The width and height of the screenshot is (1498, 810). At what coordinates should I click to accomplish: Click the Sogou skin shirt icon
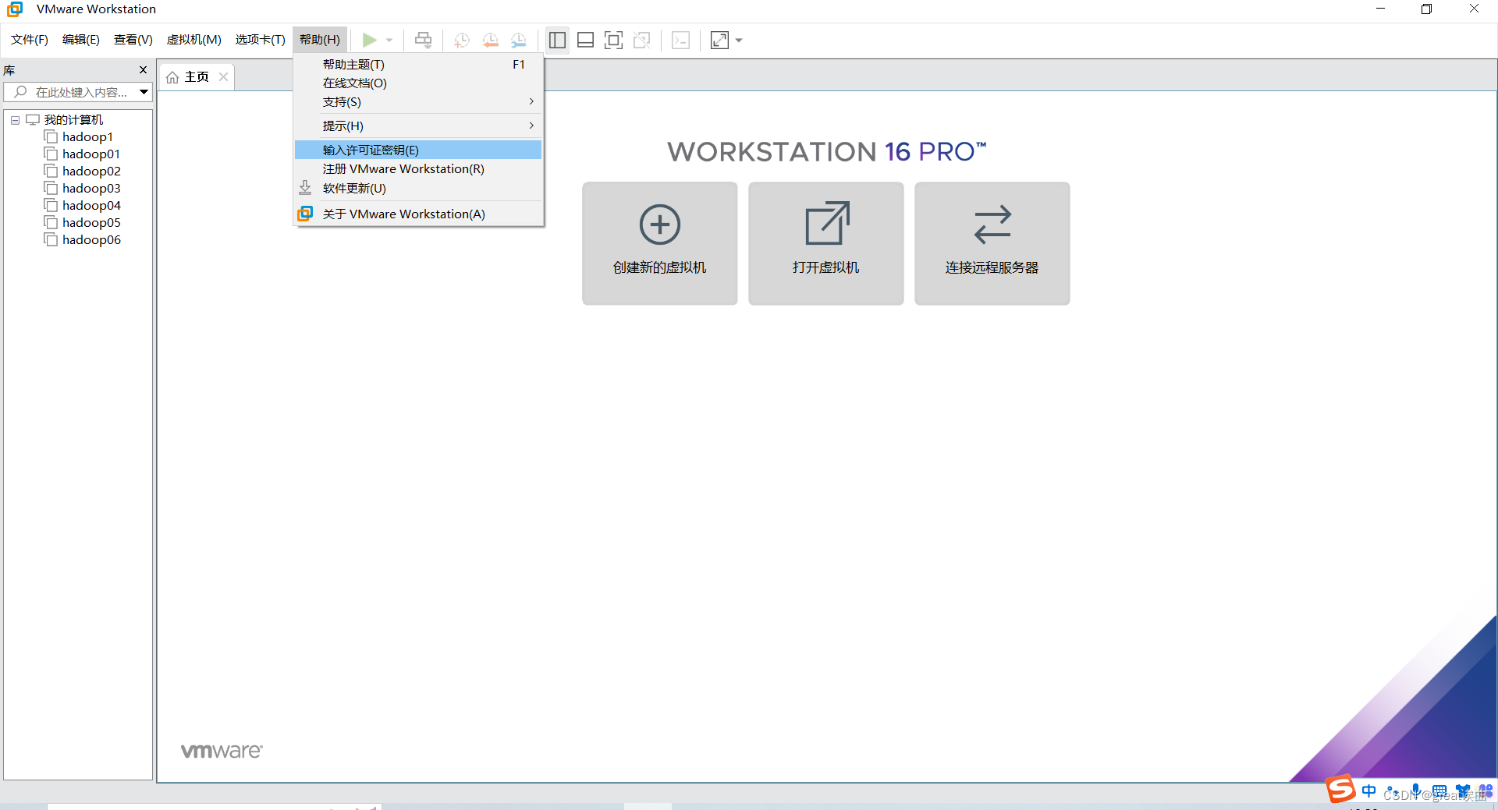(1463, 791)
